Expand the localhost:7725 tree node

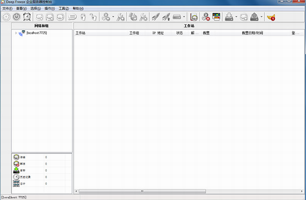point(16,33)
